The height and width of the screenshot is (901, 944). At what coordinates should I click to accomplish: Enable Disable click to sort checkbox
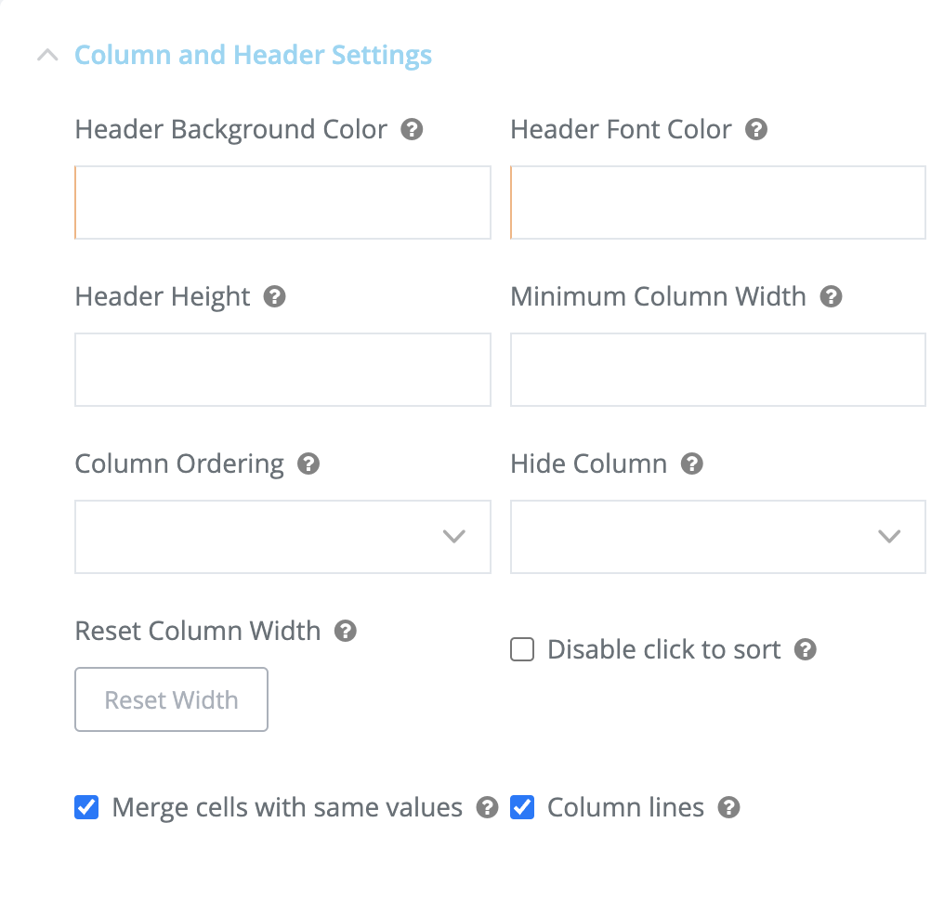(522, 649)
